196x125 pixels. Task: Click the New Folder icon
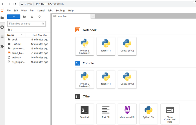(x=24, y=17)
